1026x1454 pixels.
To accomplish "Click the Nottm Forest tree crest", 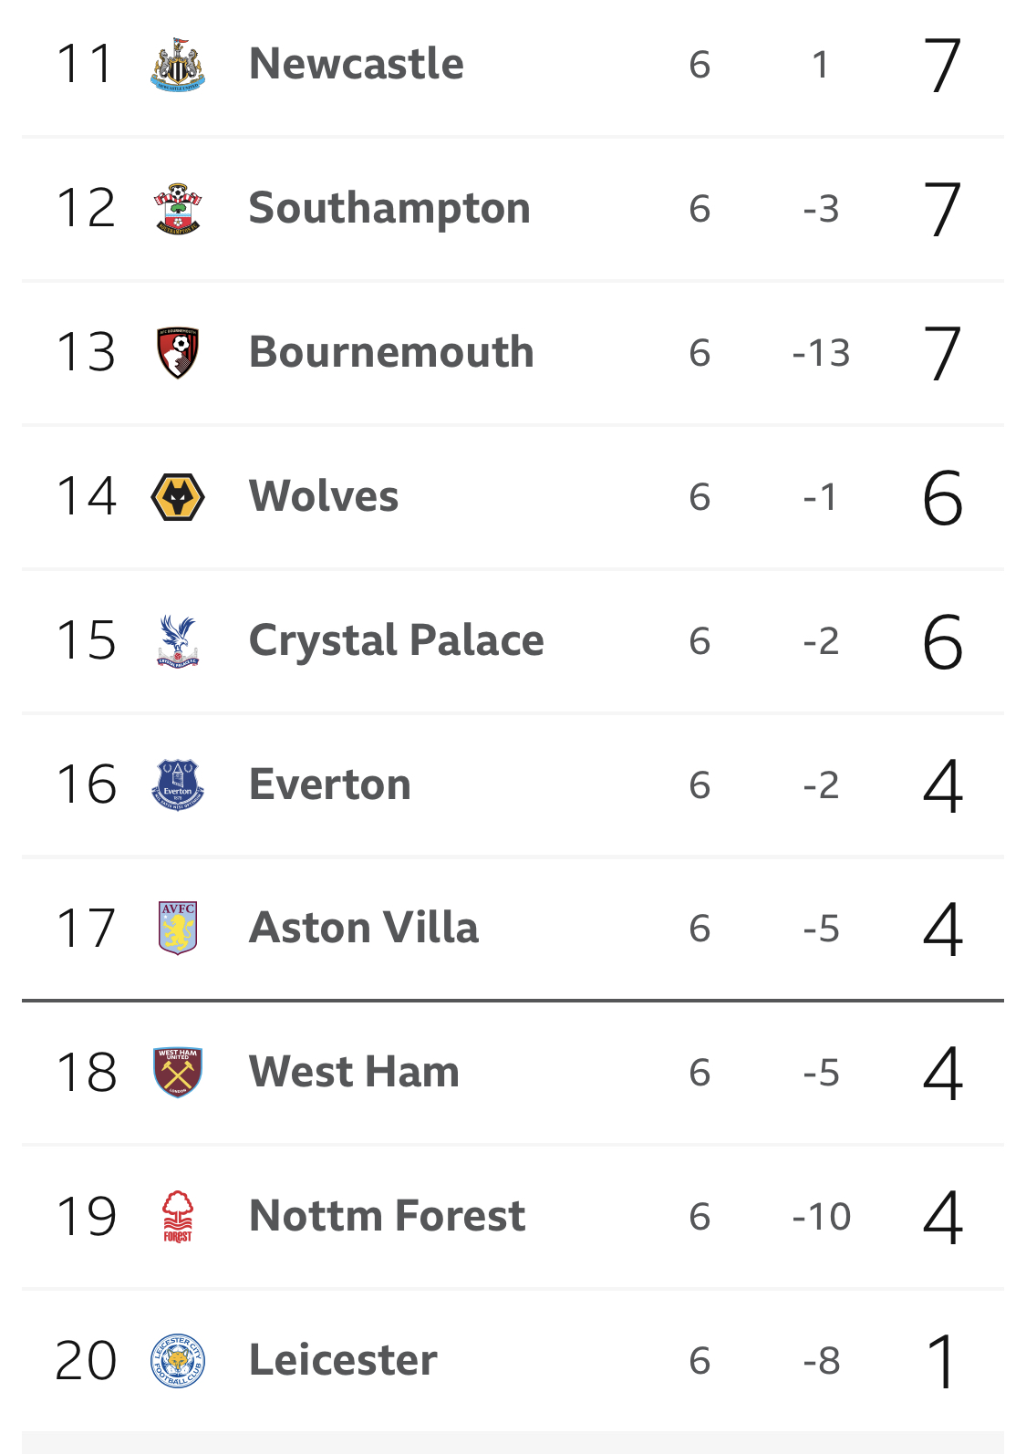I will pos(178,1217).
